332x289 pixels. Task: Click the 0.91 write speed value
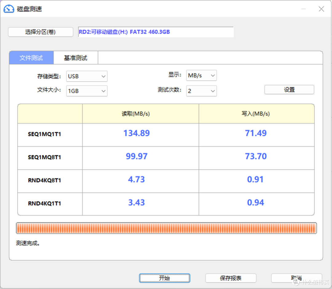(x=255, y=179)
